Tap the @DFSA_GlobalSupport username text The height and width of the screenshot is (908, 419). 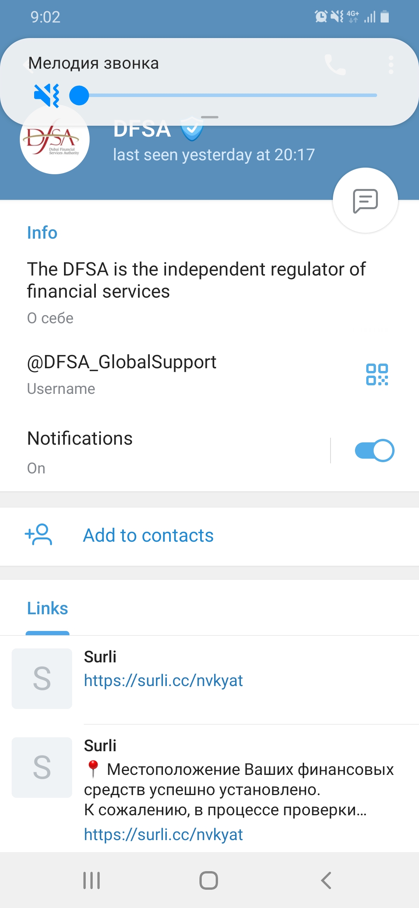[x=121, y=362]
